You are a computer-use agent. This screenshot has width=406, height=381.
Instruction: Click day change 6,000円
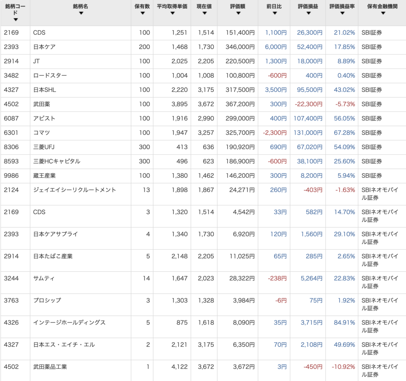click(x=276, y=47)
